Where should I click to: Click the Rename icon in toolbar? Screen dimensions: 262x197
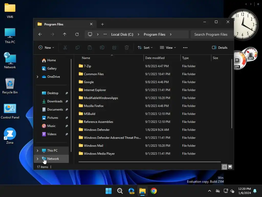(x=102, y=47)
